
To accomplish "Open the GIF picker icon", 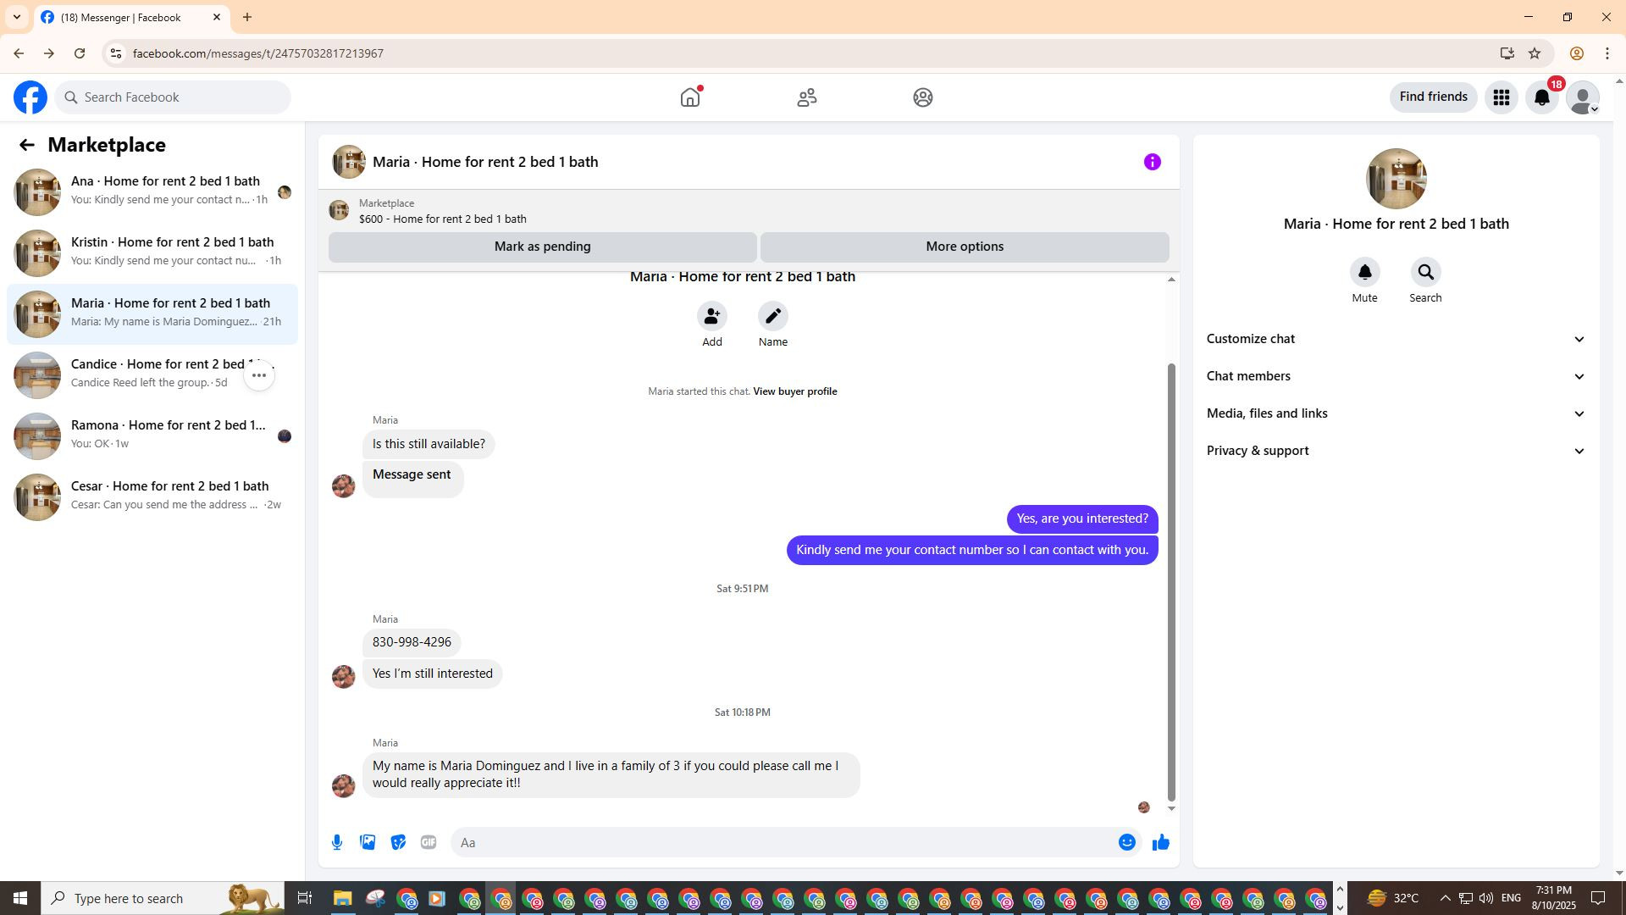I will [429, 842].
